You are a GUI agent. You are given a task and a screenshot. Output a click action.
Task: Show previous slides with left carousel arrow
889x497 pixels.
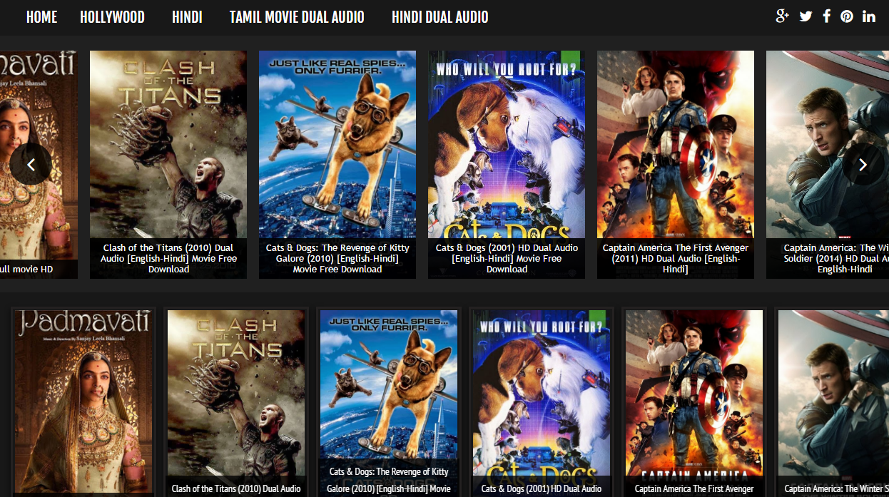(31, 165)
